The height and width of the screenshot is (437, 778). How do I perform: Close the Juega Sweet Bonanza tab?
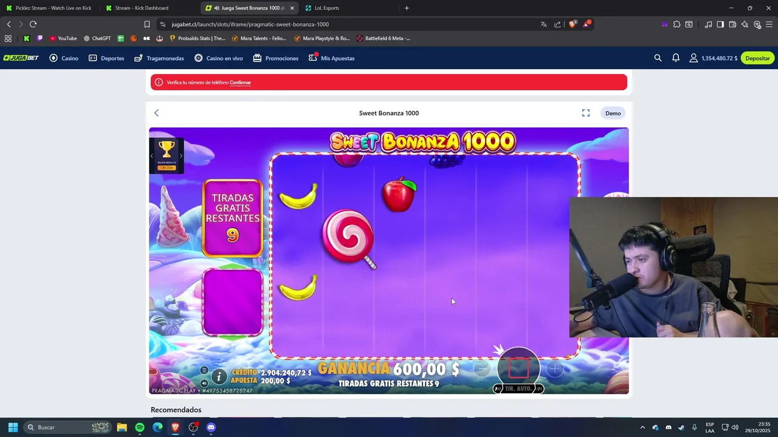pyautogui.click(x=292, y=8)
